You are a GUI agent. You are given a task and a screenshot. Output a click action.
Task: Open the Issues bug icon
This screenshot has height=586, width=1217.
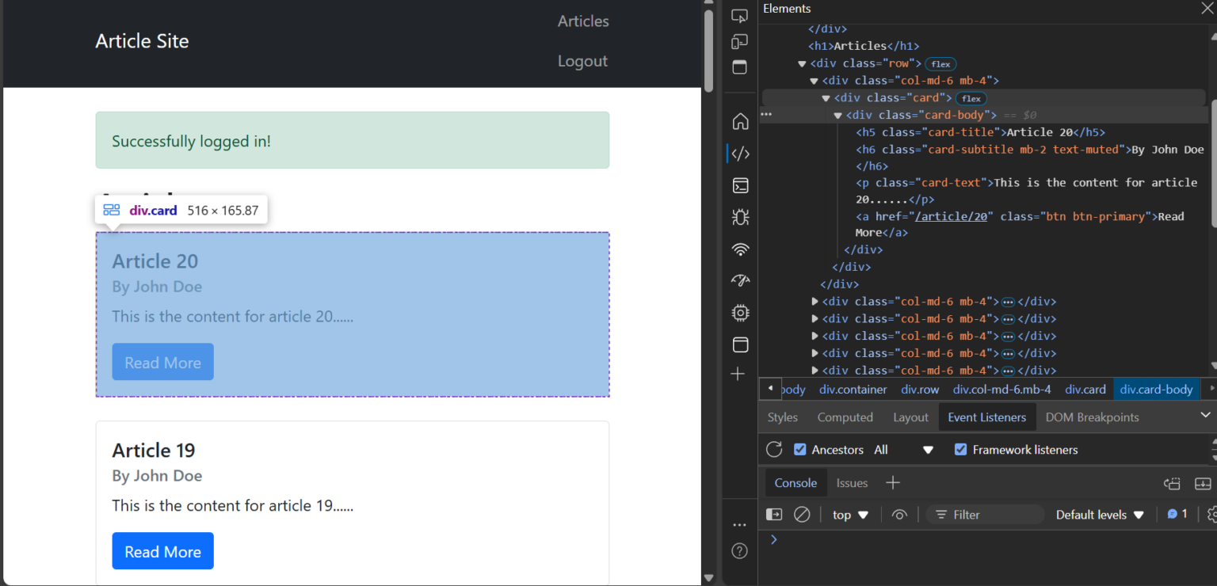[x=739, y=216]
